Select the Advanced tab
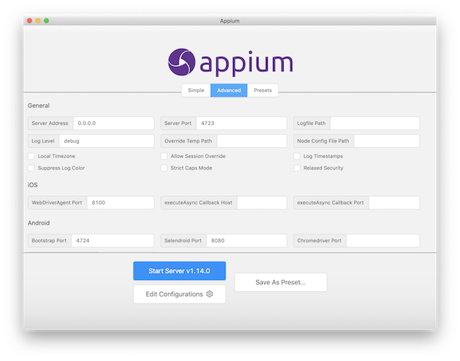460x361 pixels. (228, 90)
